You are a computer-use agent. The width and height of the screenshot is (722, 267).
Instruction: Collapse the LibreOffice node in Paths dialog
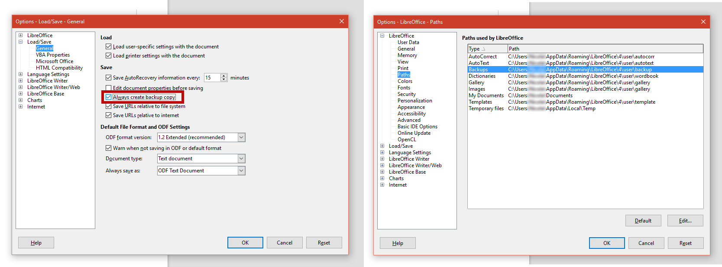(382, 36)
